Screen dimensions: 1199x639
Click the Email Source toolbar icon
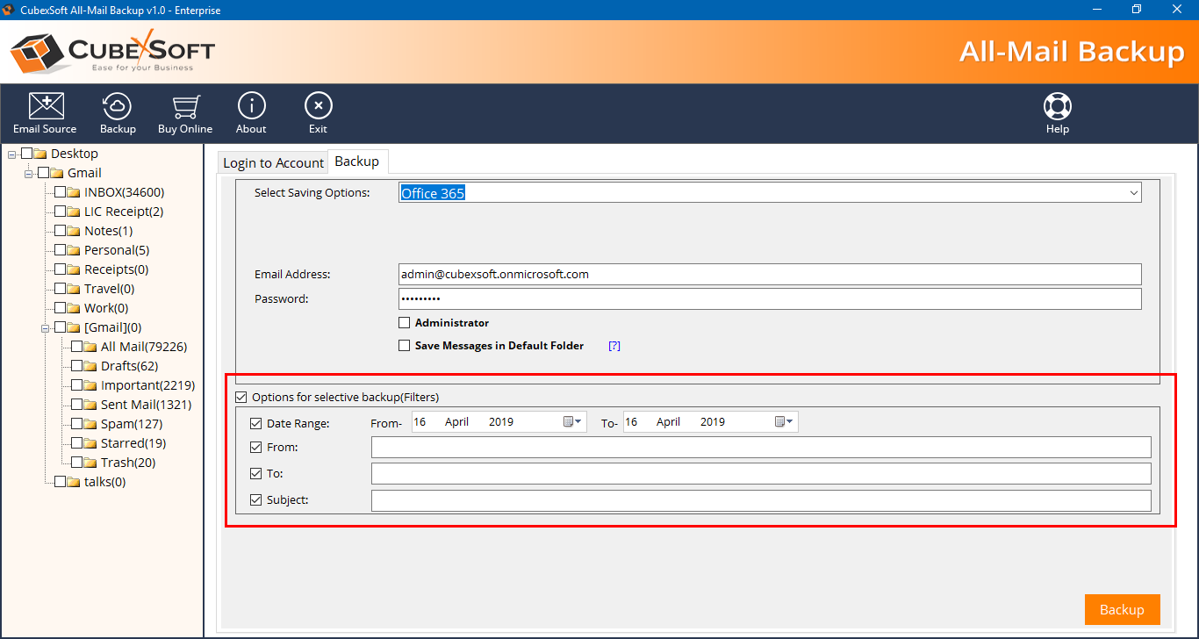pos(45,113)
